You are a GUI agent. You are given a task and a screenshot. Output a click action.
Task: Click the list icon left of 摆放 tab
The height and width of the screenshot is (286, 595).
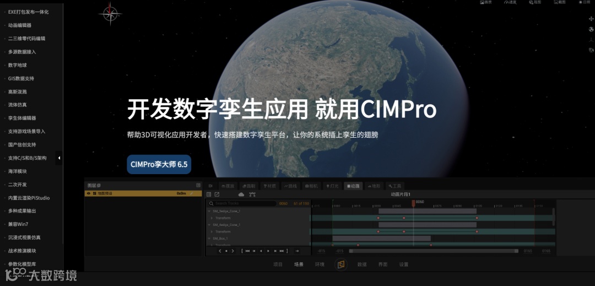pyautogui.click(x=210, y=186)
